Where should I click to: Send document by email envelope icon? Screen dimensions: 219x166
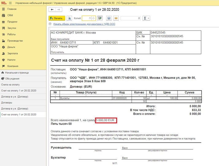click(116, 18)
